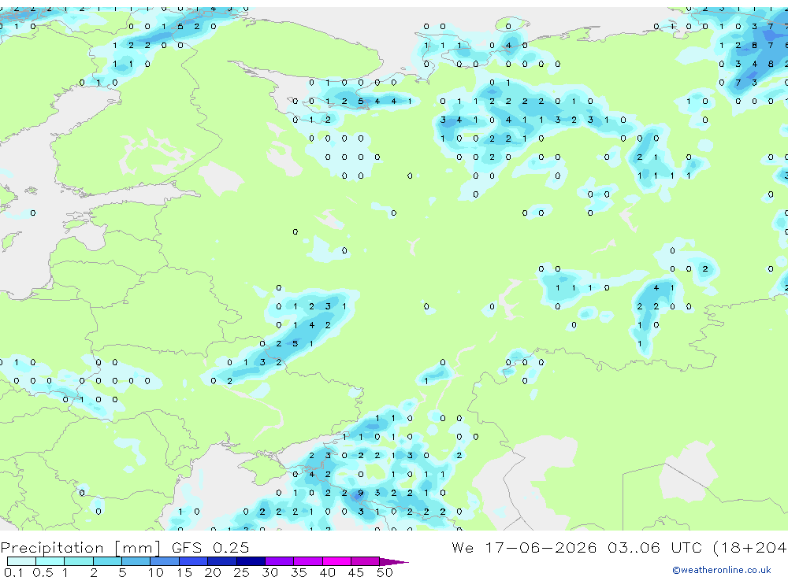
Task: Click the 45–50 mm legend swatch
Action: point(365,561)
